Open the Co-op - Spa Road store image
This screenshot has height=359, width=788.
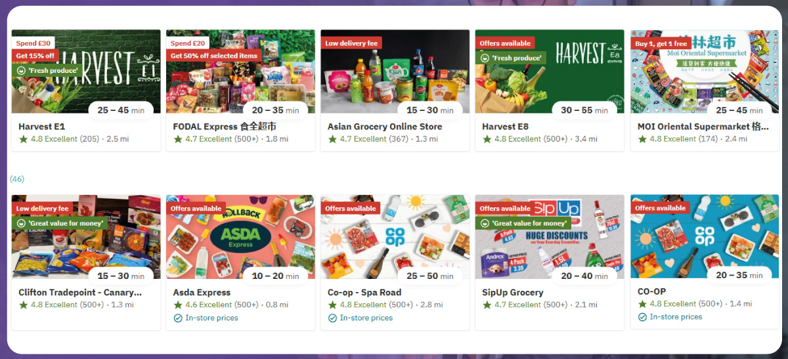[x=395, y=237]
